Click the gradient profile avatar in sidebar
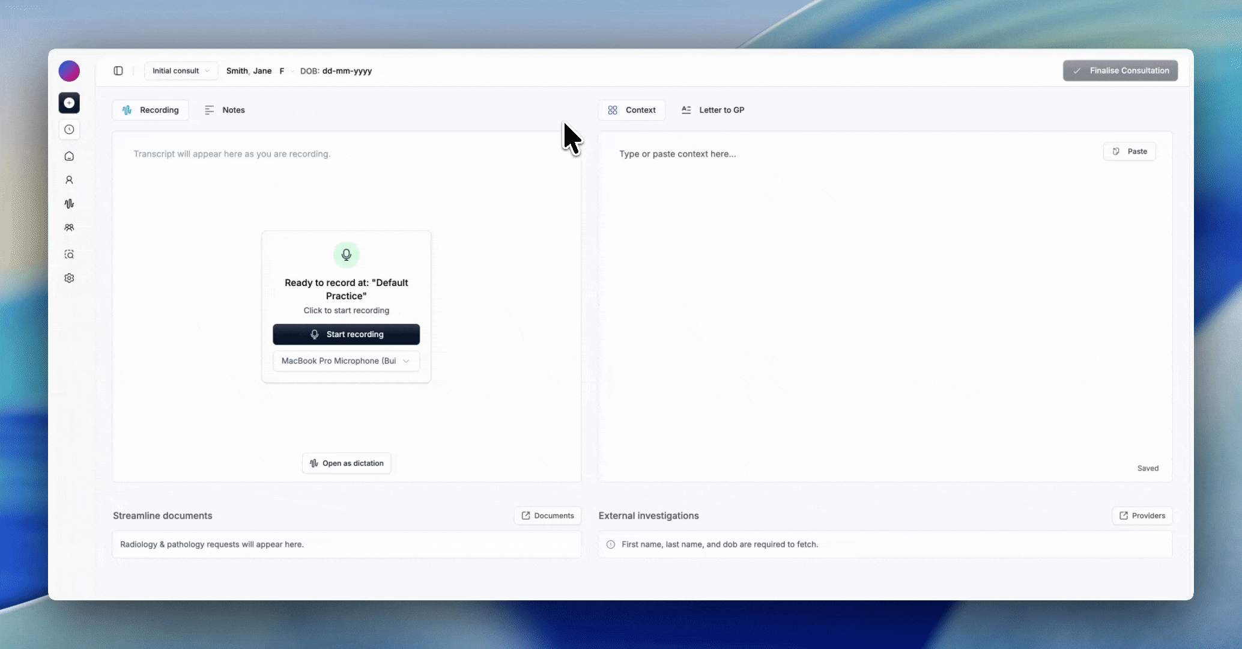The width and height of the screenshot is (1242, 649). pos(69,71)
